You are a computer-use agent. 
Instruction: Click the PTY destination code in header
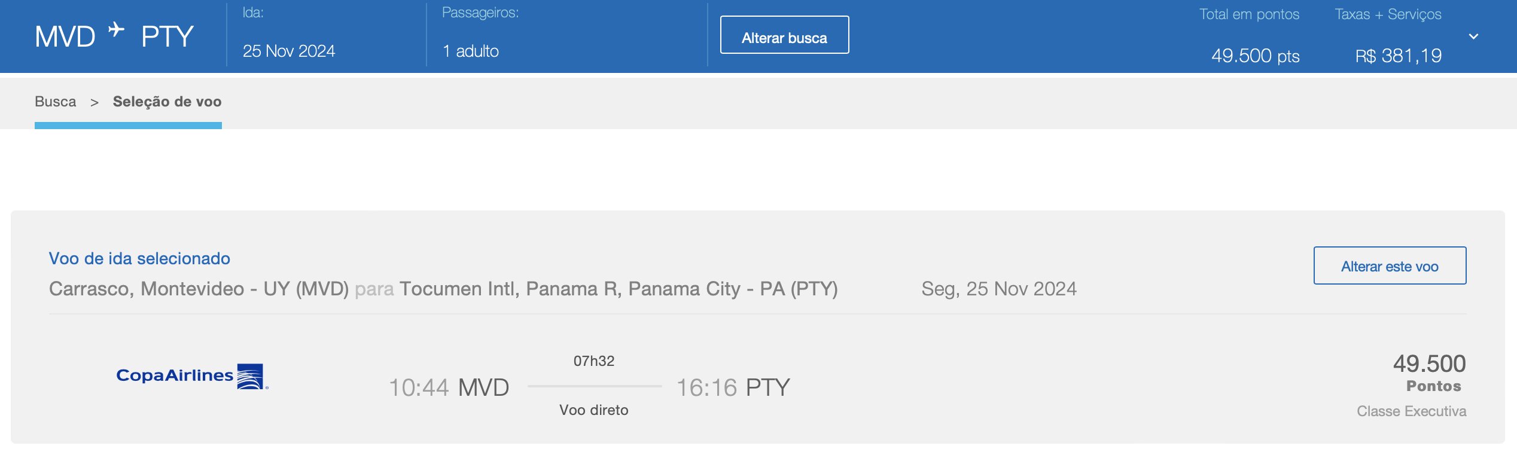click(167, 37)
